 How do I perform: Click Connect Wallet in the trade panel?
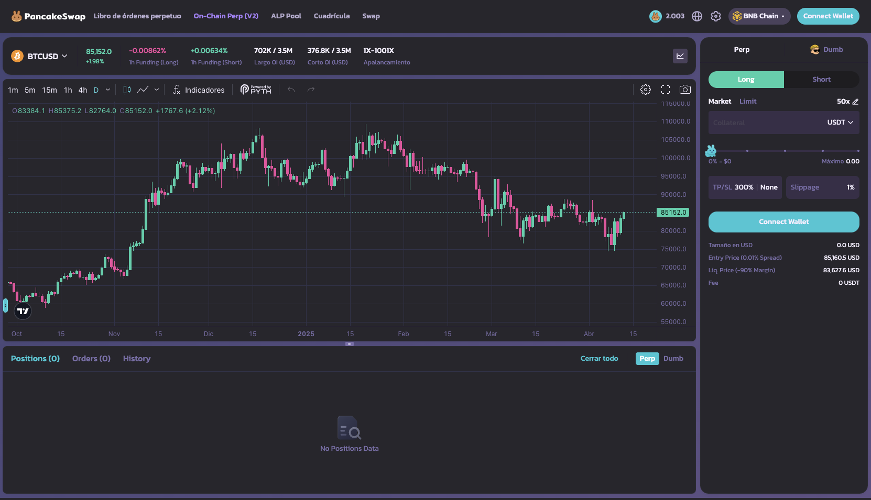click(784, 222)
